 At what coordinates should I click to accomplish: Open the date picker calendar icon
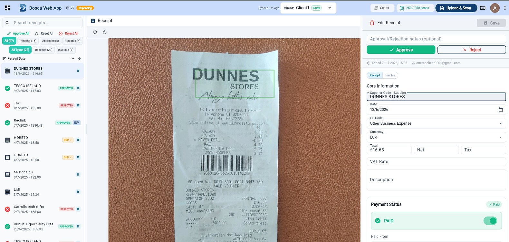[x=501, y=110]
